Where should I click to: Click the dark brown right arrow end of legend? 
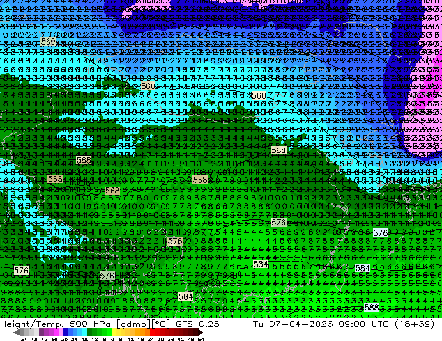coord(201,332)
